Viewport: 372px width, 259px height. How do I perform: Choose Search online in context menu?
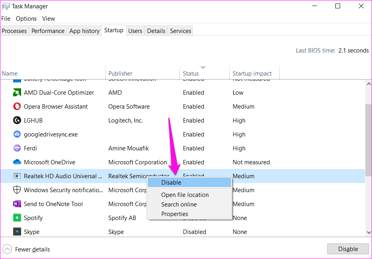[x=189, y=204]
